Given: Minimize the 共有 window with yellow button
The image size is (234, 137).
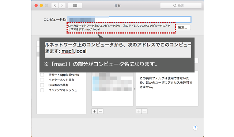Looking at the screenshot, I should (x=41, y=5).
